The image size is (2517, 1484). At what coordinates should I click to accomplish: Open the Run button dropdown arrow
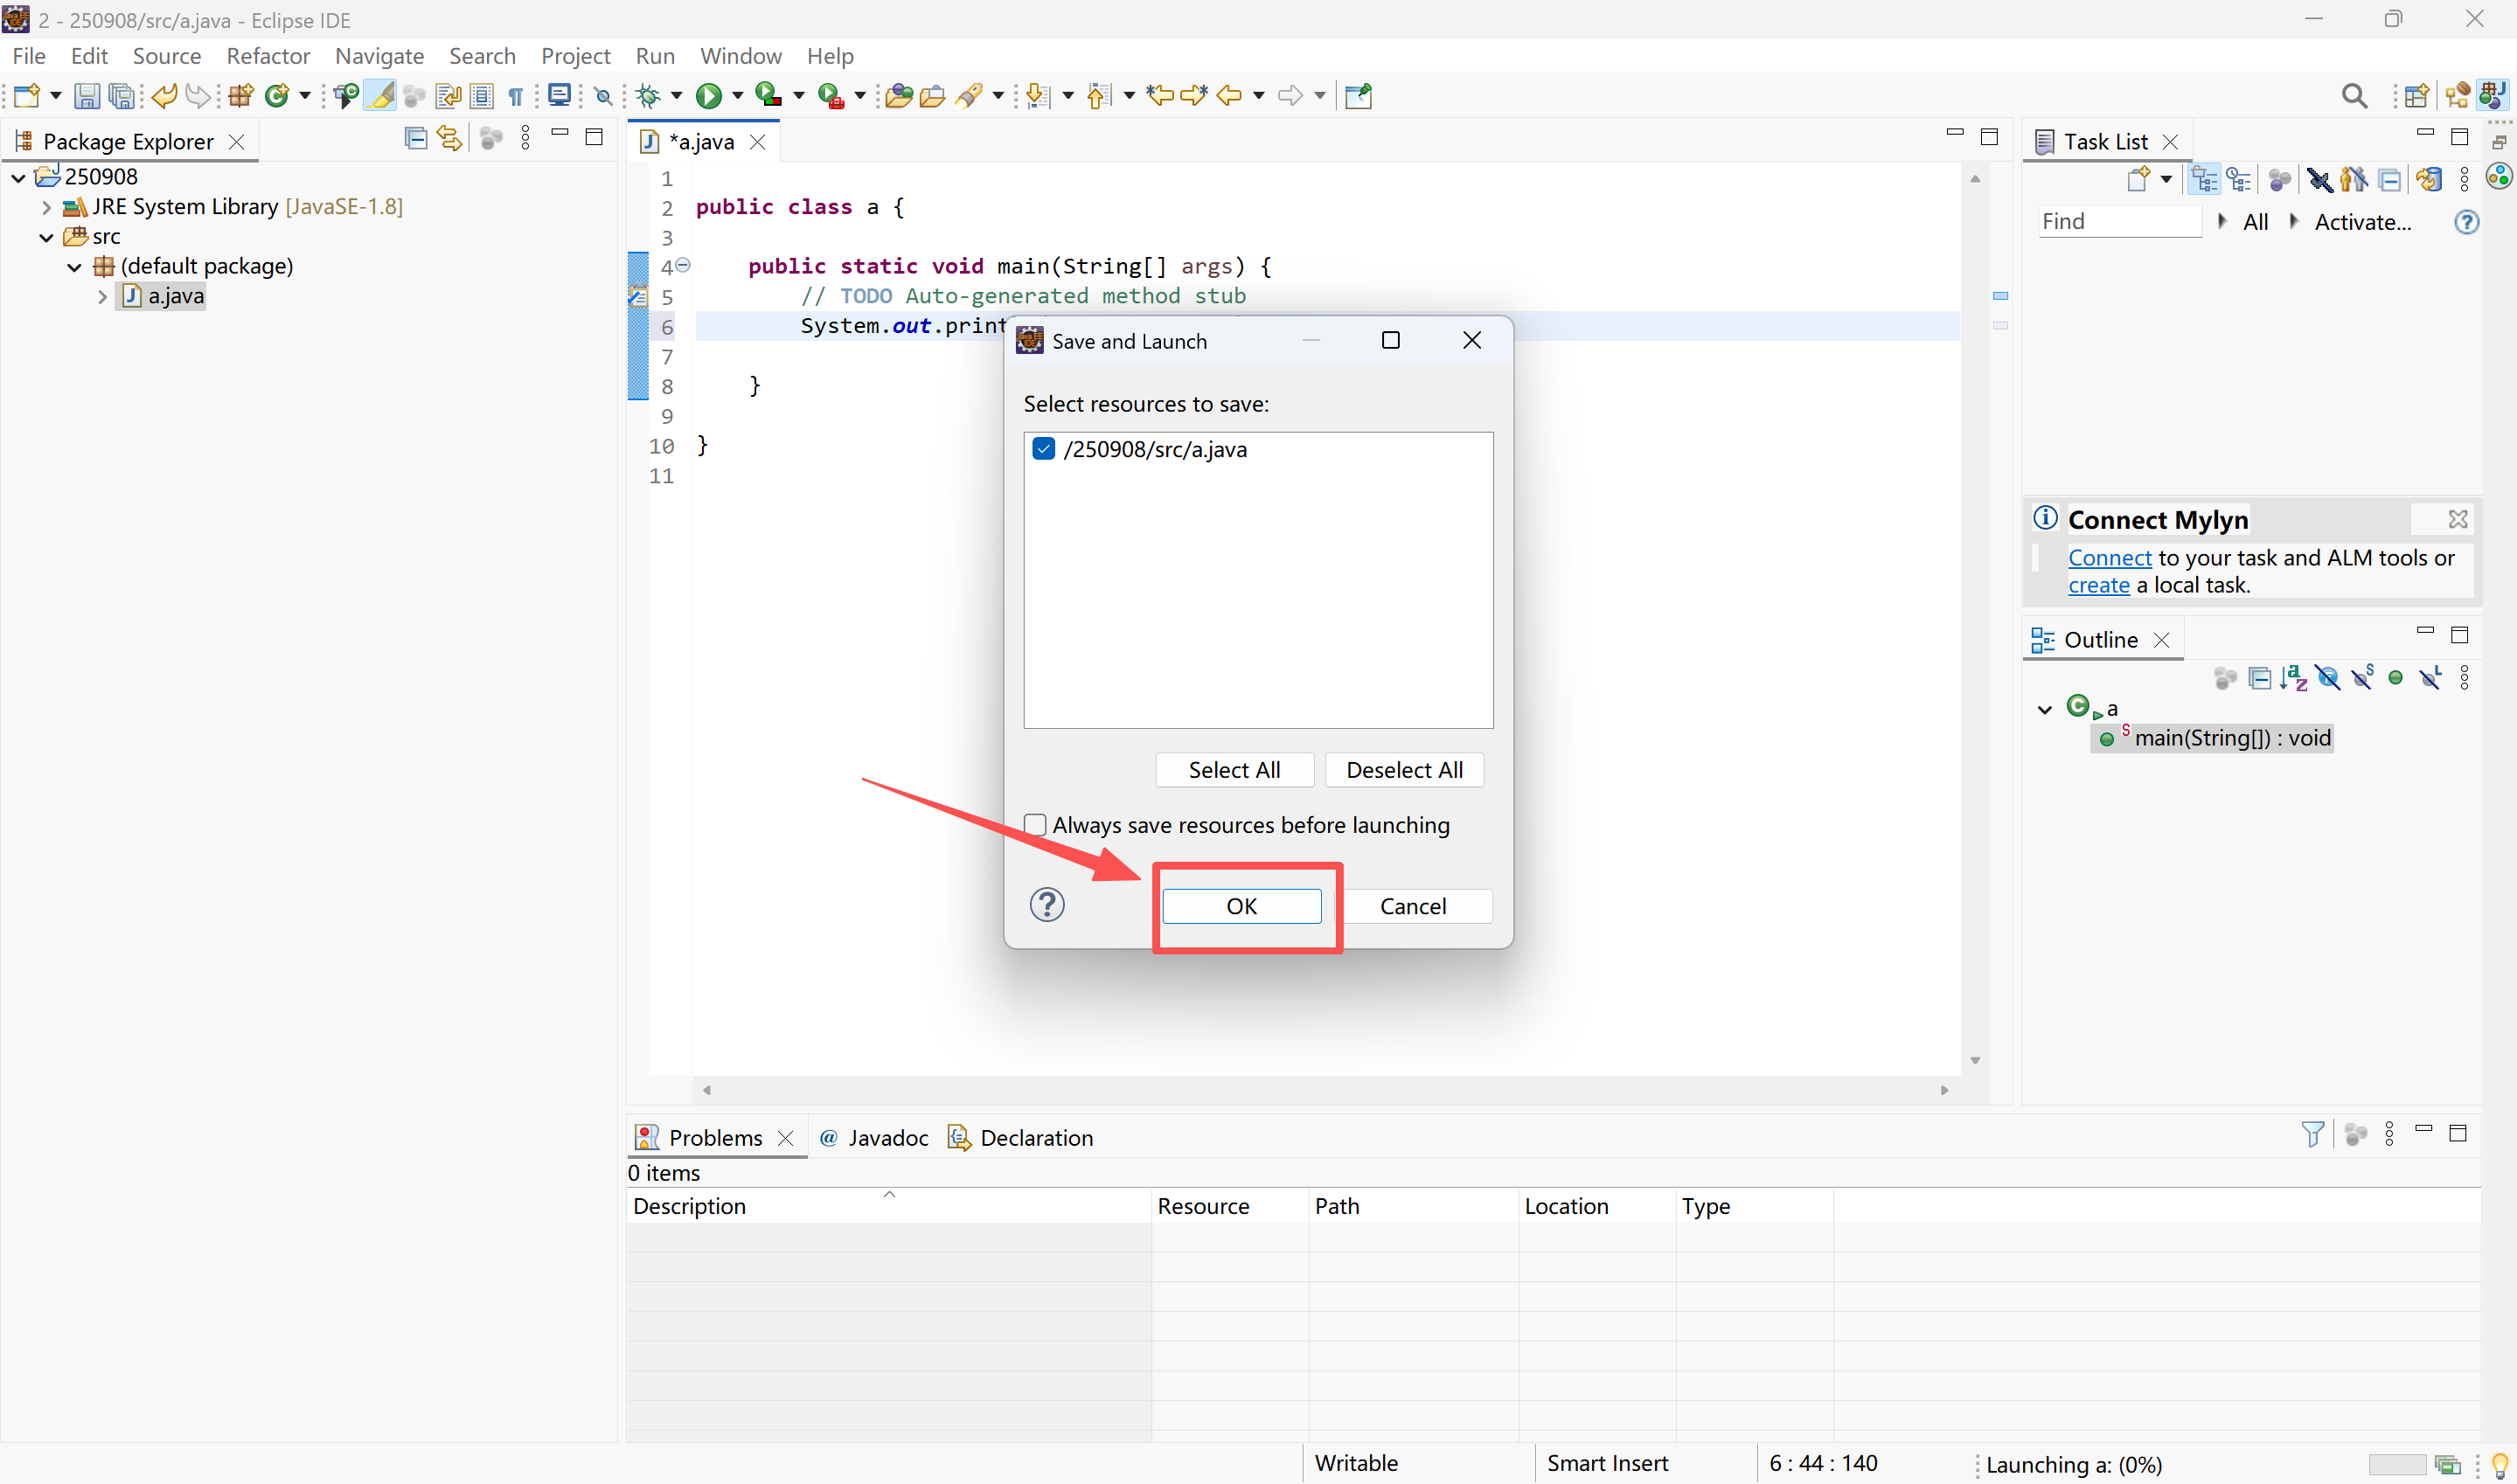(x=737, y=96)
